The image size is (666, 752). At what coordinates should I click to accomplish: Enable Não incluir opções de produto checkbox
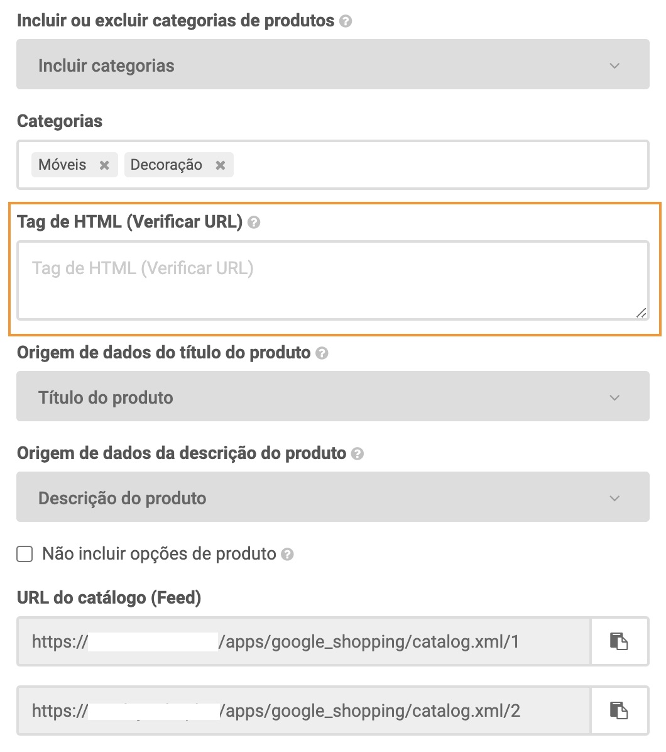click(25, 554)
